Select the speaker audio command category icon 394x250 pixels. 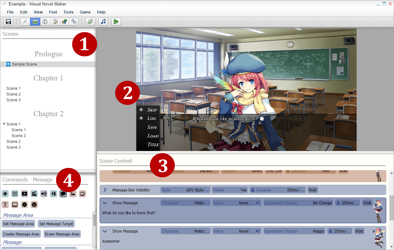[44, 194]
